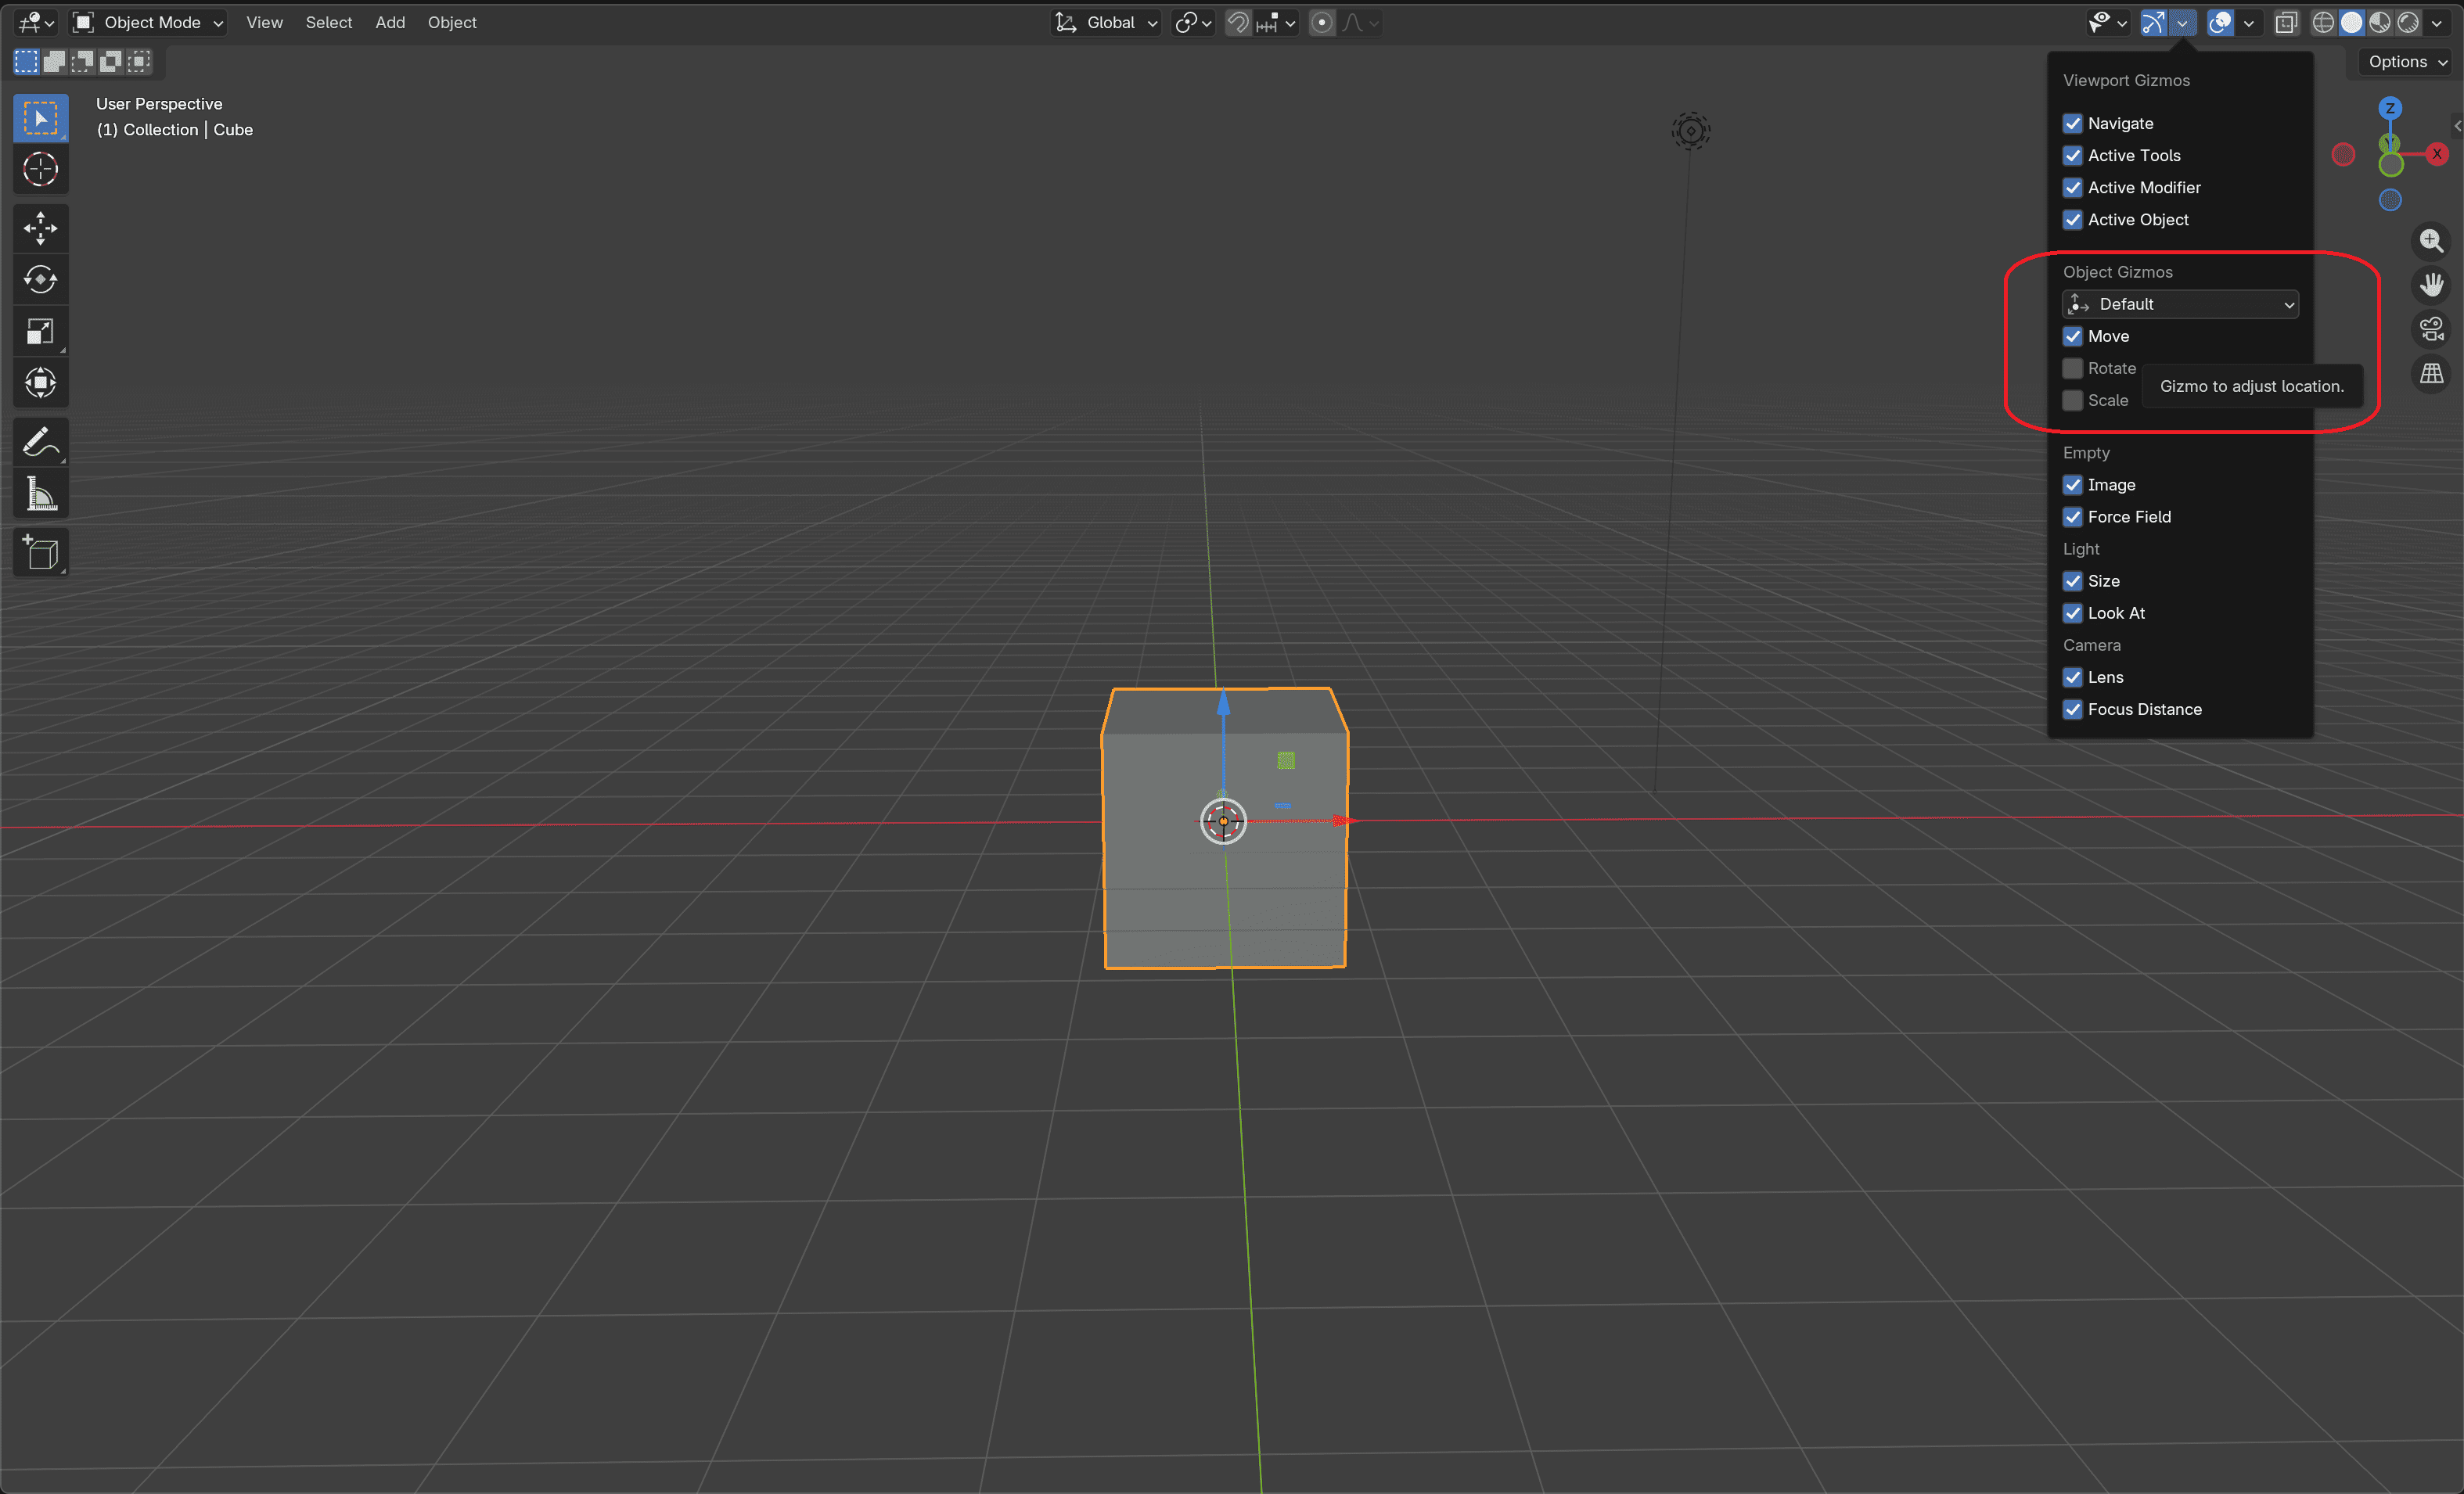
Task: Enable the Scale object gizmo checkbox
Action: [2073, 400]
